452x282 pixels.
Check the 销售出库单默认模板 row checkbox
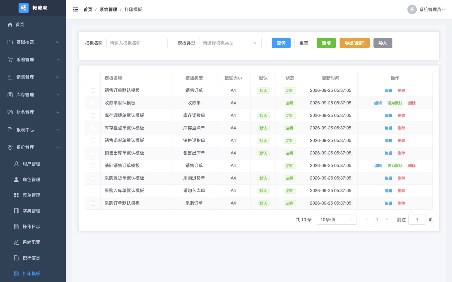[x=93, y=153]
